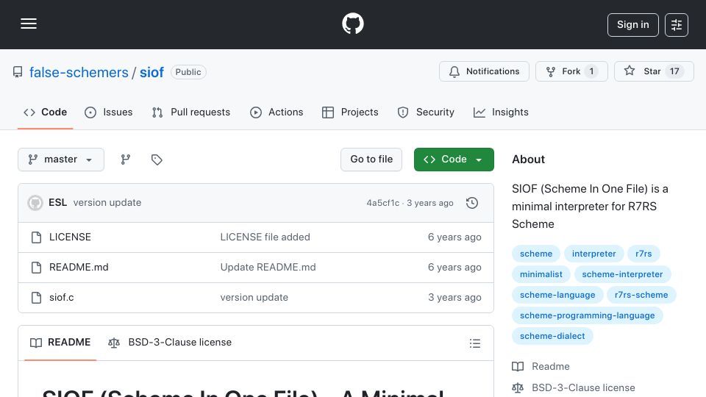The height and width of the screenshot is (397, 706).
Task: Open the false-schemers owner link
Action: (x=79, y=72)
